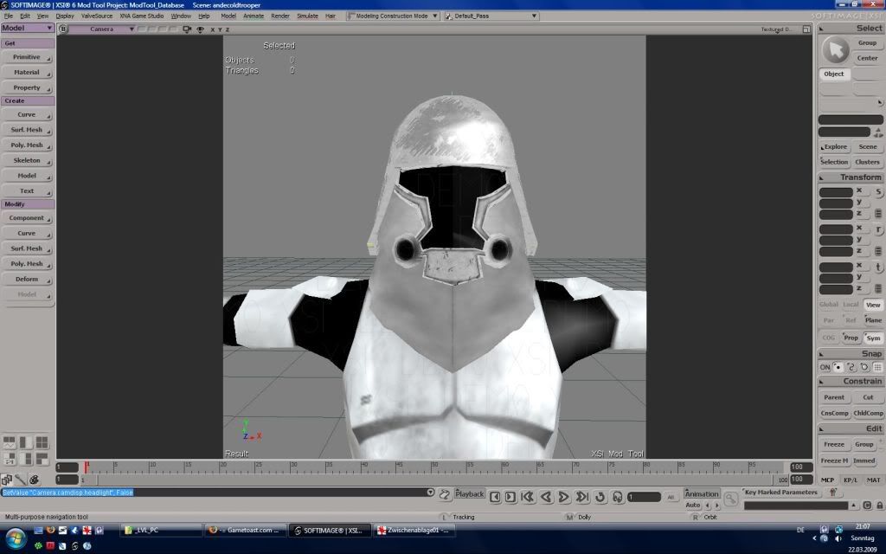Toggle Object selection filter

click(833, 74)
